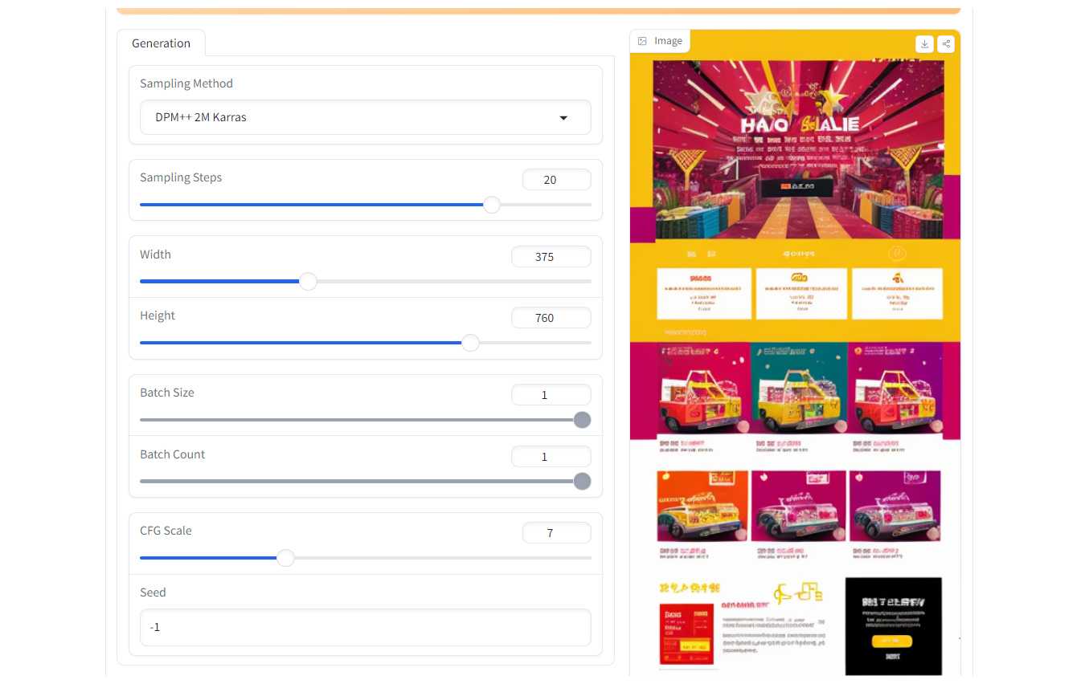Click the Image label icon
Viewport: 1085px width, 684px height.
643,41
